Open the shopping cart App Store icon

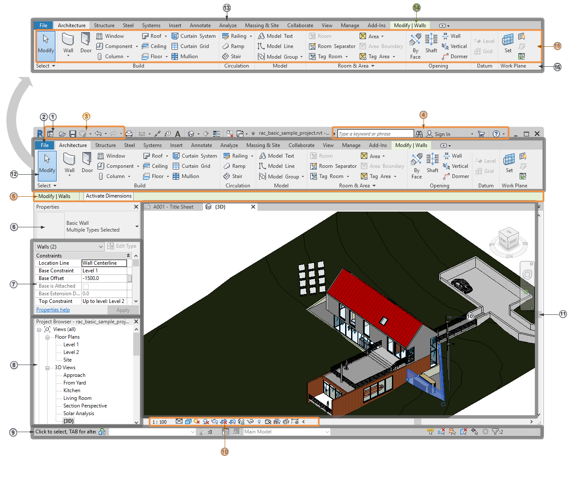coord(481,134)
